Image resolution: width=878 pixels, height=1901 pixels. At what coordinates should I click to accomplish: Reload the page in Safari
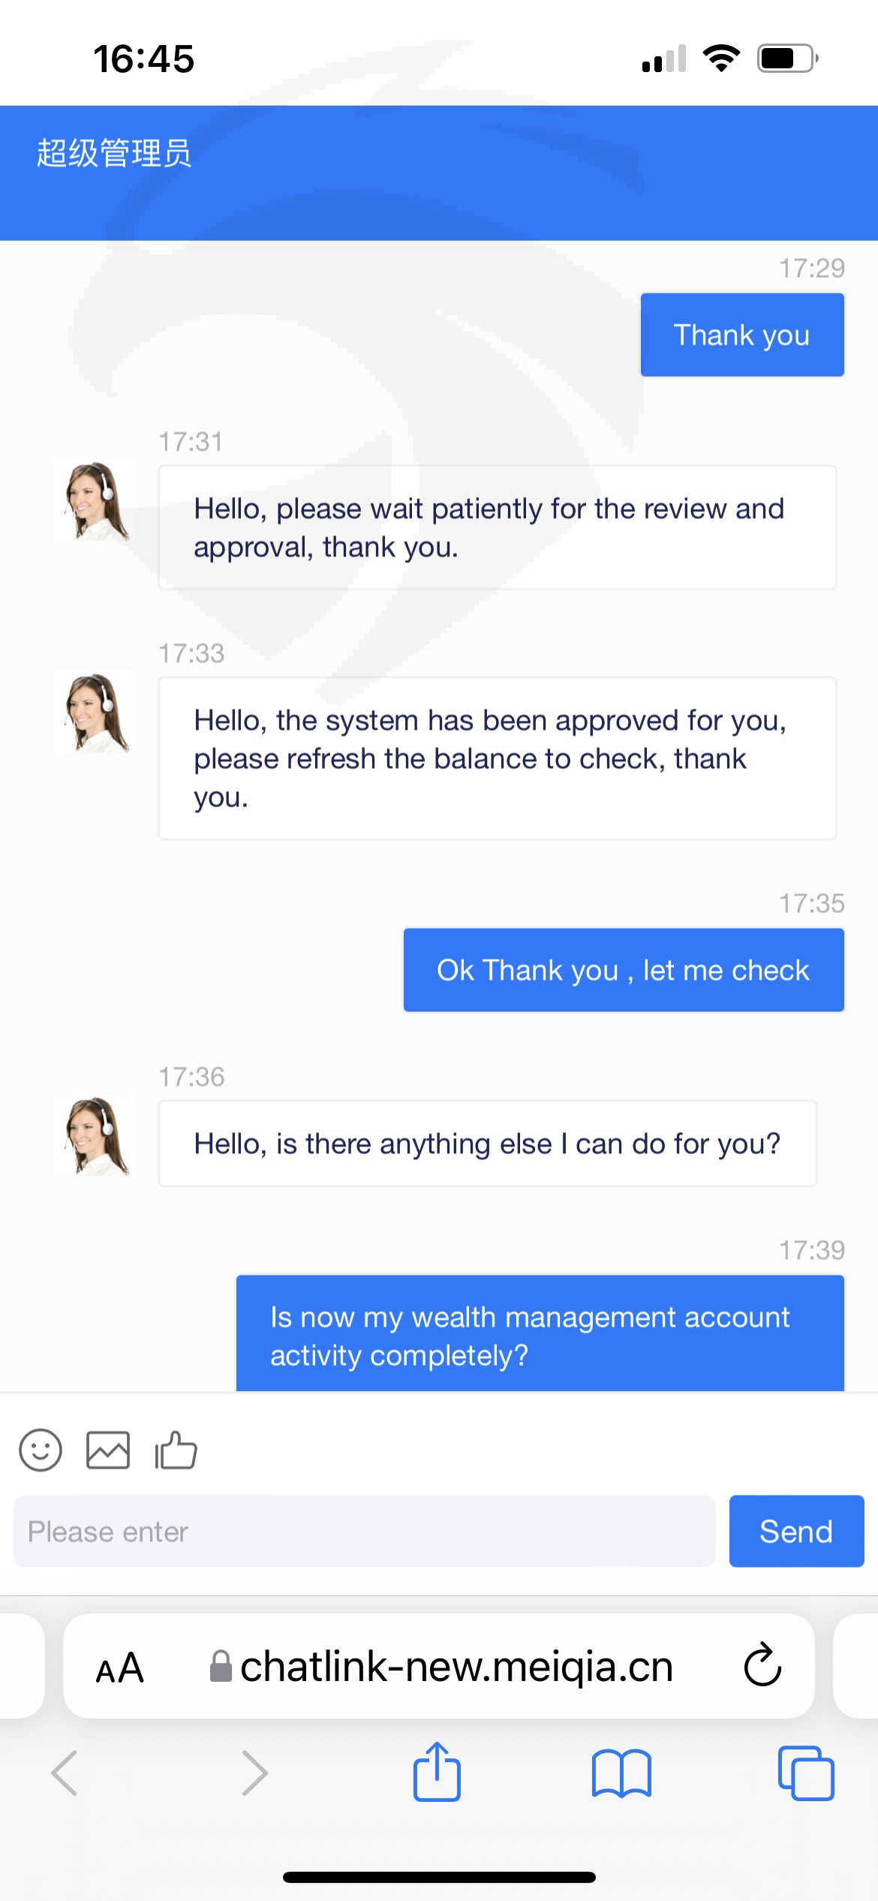[762, 1665]
